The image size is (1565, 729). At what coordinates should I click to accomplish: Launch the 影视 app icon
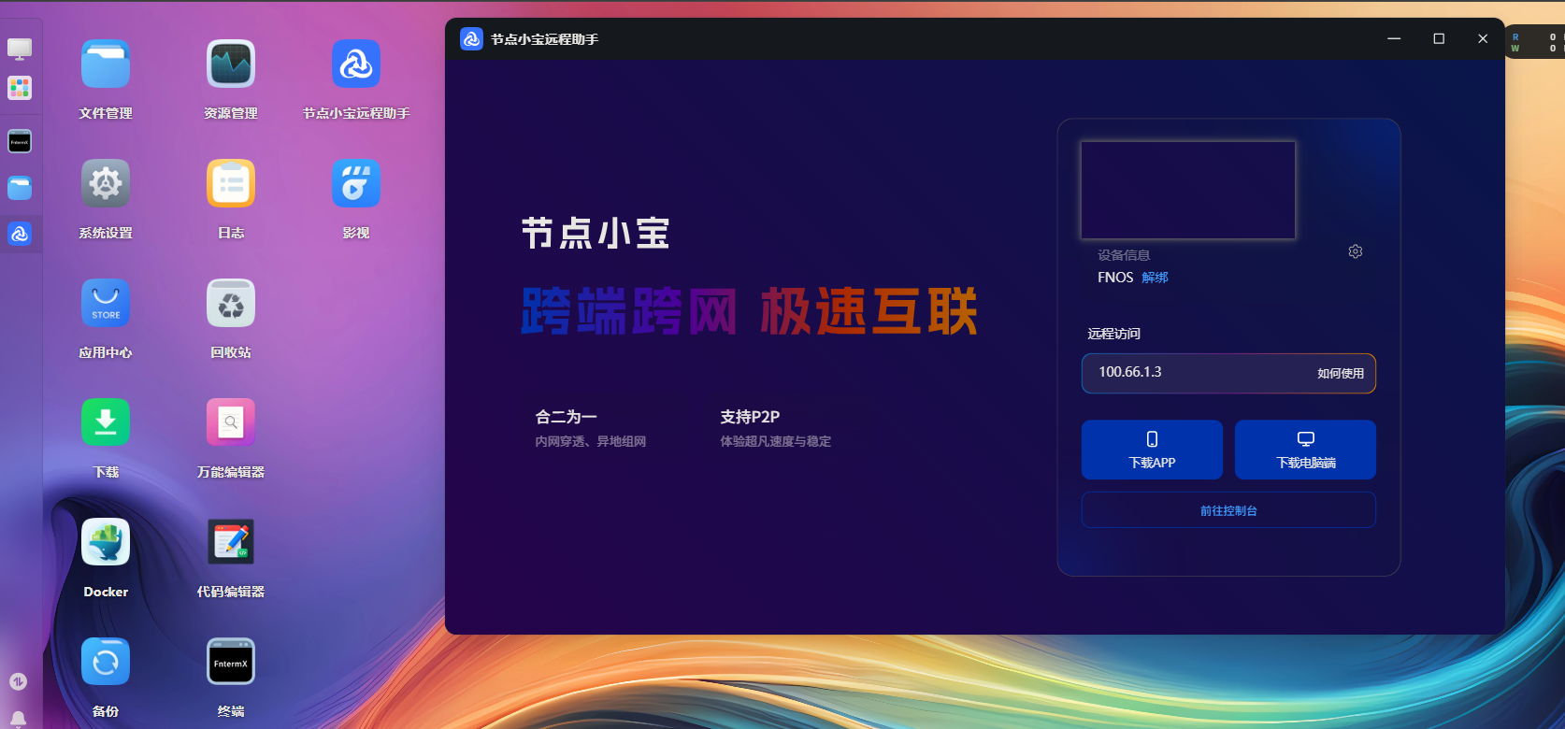[356, 184]
